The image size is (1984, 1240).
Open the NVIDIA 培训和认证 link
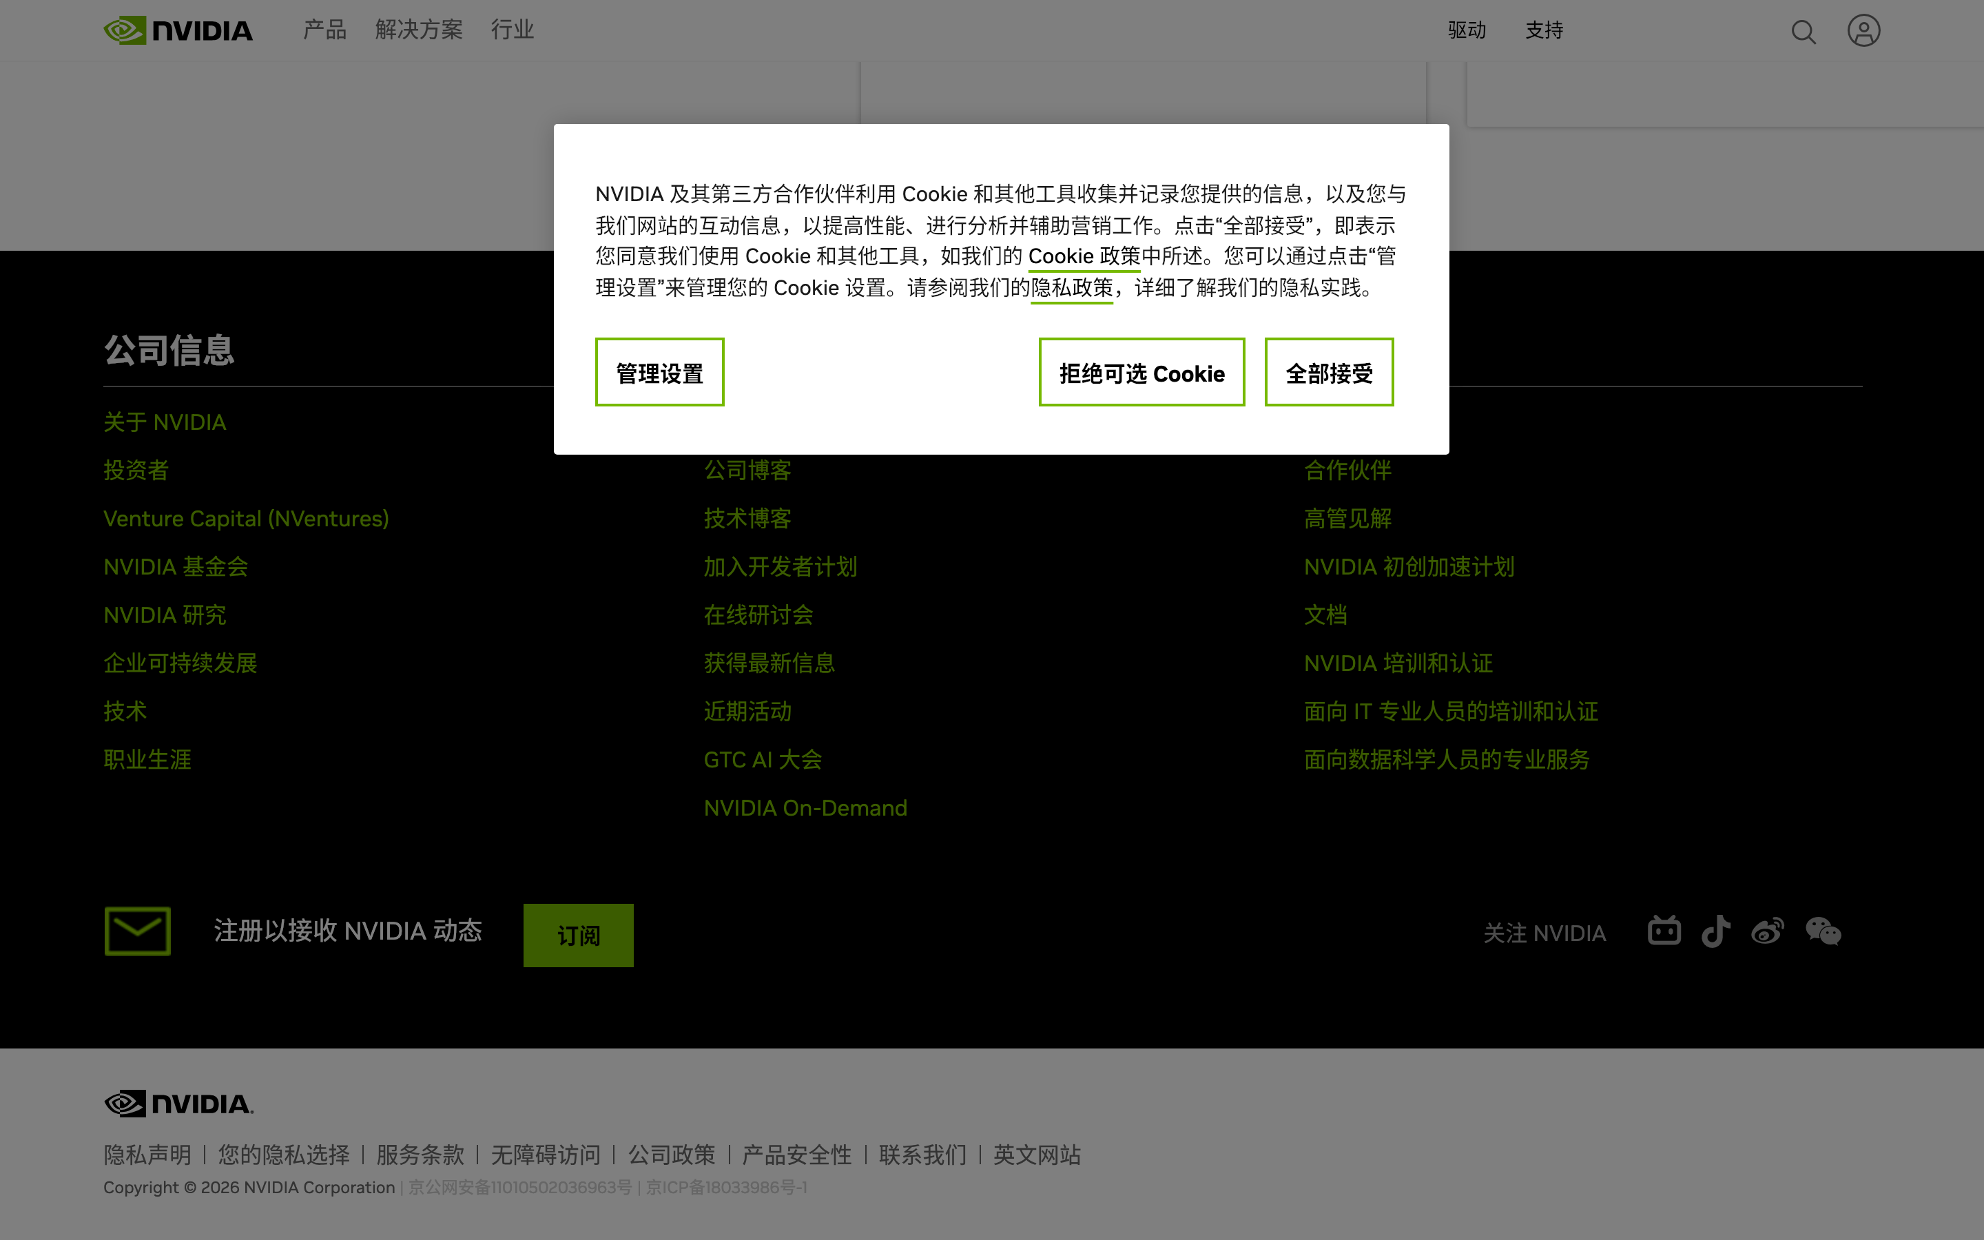click(x=1398, y=663)
